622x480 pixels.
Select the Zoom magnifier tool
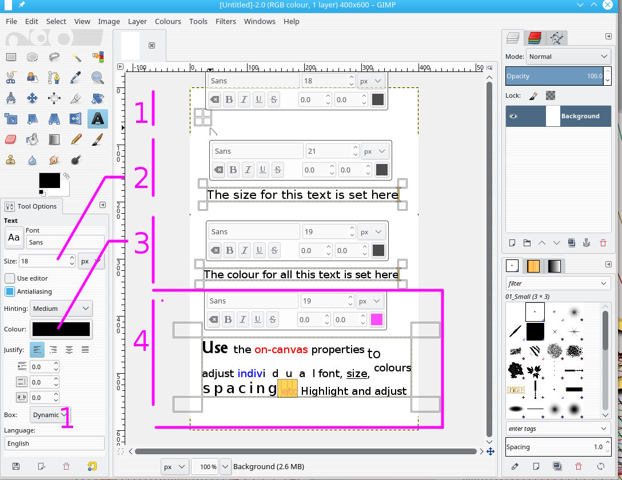97,77
